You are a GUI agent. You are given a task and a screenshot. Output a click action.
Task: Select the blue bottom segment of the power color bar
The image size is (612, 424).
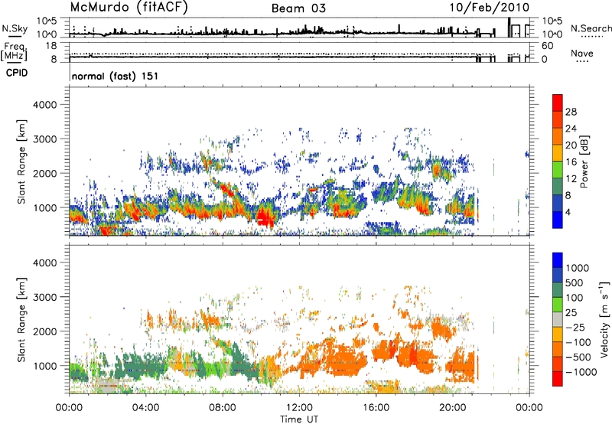click(x=558, y=220)
